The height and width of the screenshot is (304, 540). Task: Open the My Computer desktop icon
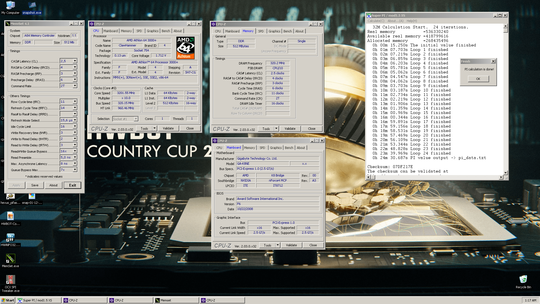coord(10,8)
